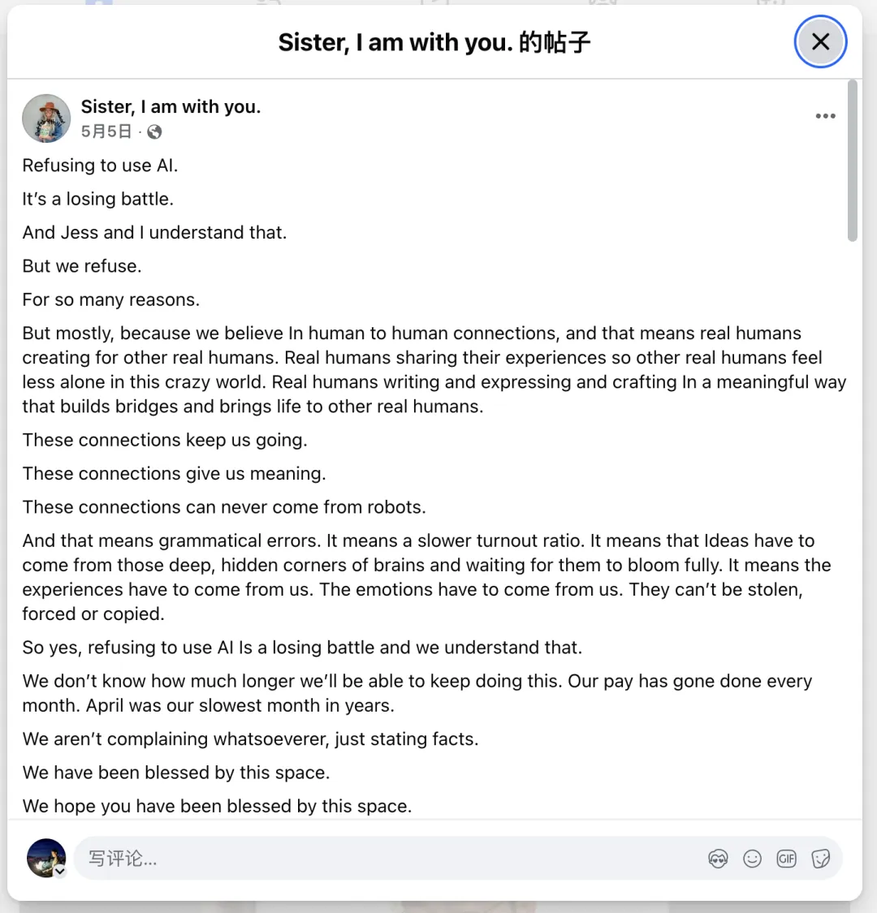Image resolution: width=877 pixels, height=913 pixels.
Task: Click the line "Refusing to use AI."
Action: 100,166
